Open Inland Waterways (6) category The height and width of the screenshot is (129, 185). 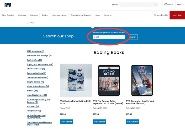point(37,95)
